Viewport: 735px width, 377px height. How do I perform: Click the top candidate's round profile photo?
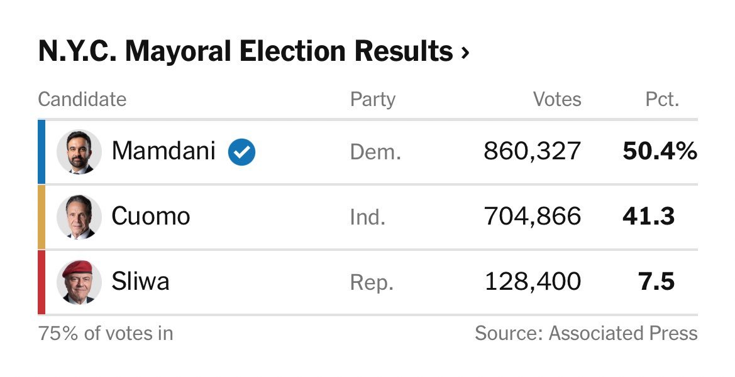[x=79, y=152]
